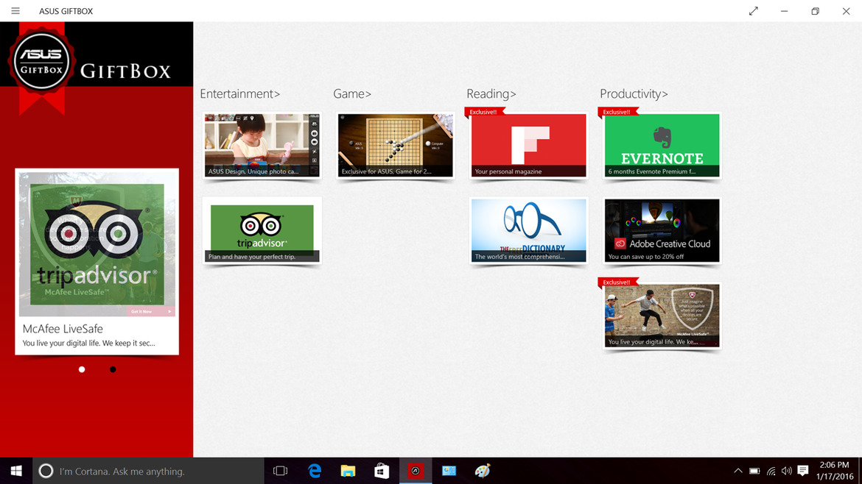Click the McAfee LiveSafe title text
The width and height of the screenshot is (862, 484).
point(63,329)
